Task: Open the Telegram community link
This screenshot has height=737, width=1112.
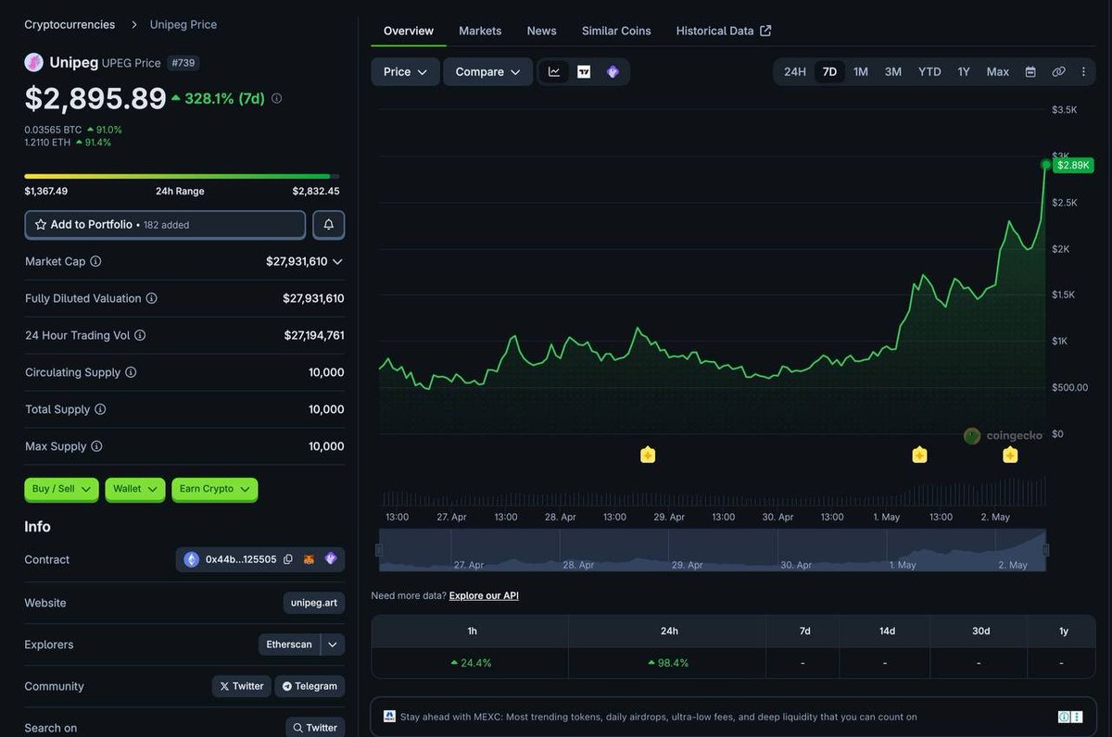Action: [x=310, y=686]
